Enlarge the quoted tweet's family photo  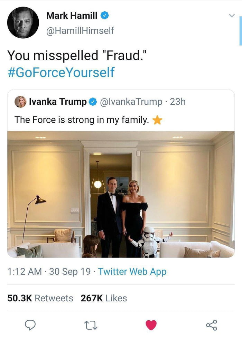121,194
